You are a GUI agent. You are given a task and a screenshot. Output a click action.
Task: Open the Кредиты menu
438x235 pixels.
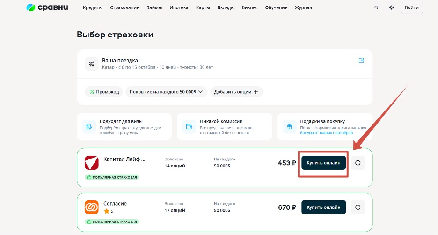[x=93, y=7]
